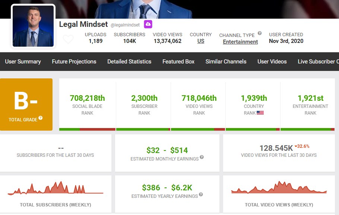The width and height of the screenshot is (339, 215).
Task: Click the $32 - $514 monthly earnings
Action: 167,150
